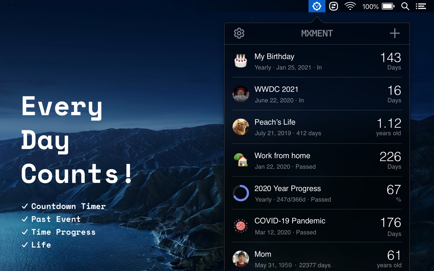434x271 pixels.
Task: Click the MOMENT title in the panel header
Action: [x=317, y=33]
